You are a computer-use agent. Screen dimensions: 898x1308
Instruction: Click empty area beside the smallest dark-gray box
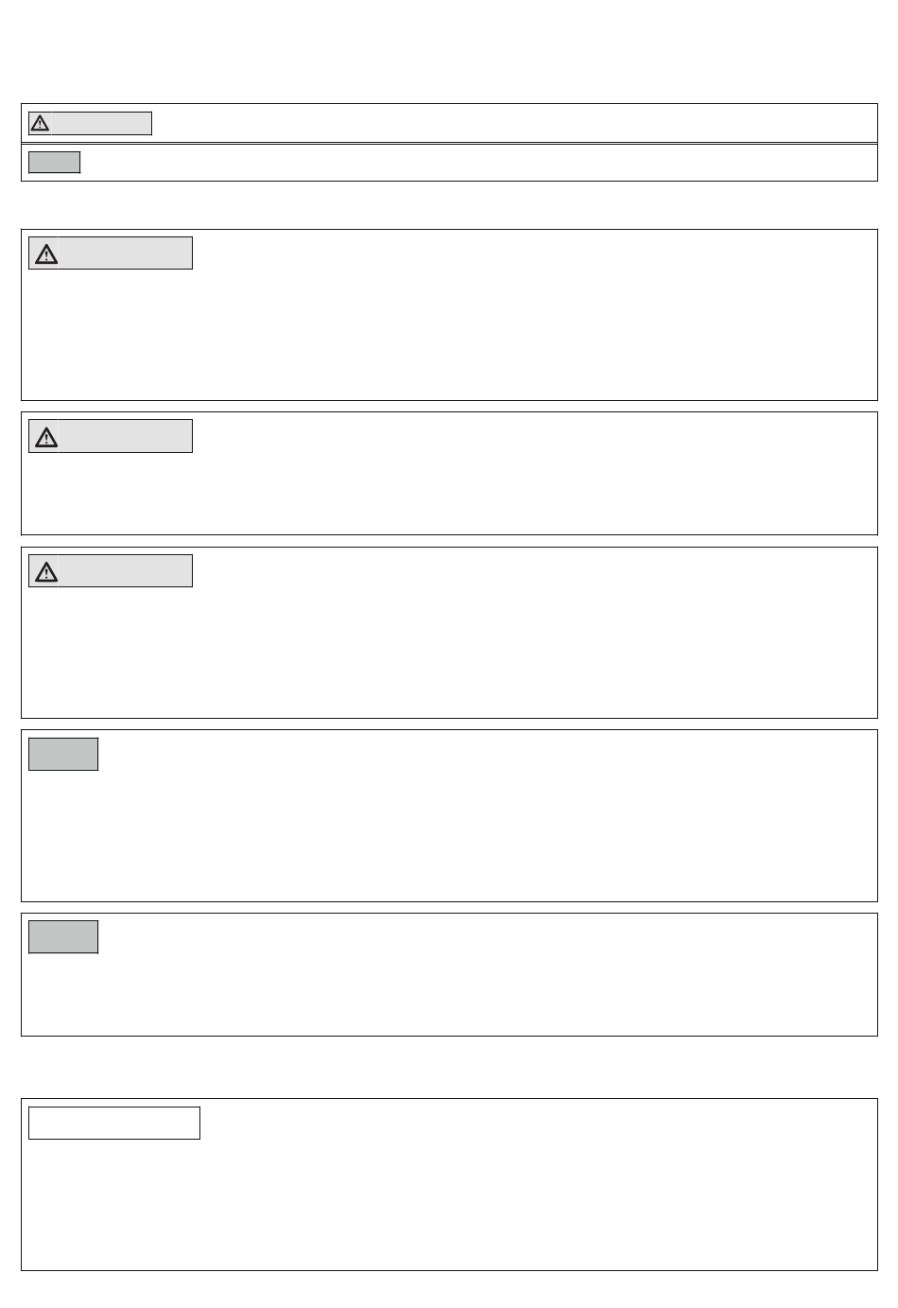coord(478,162)
